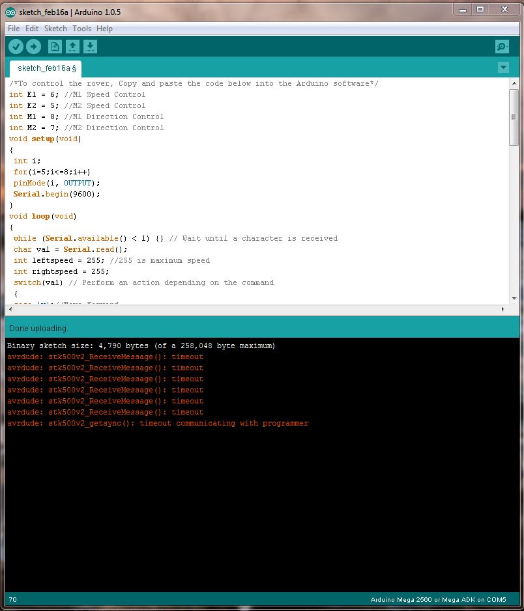The image size is (524, 611).
Task: Click the 'while (Serial.available() < 1)' line
Action: (x=175, y=238)
